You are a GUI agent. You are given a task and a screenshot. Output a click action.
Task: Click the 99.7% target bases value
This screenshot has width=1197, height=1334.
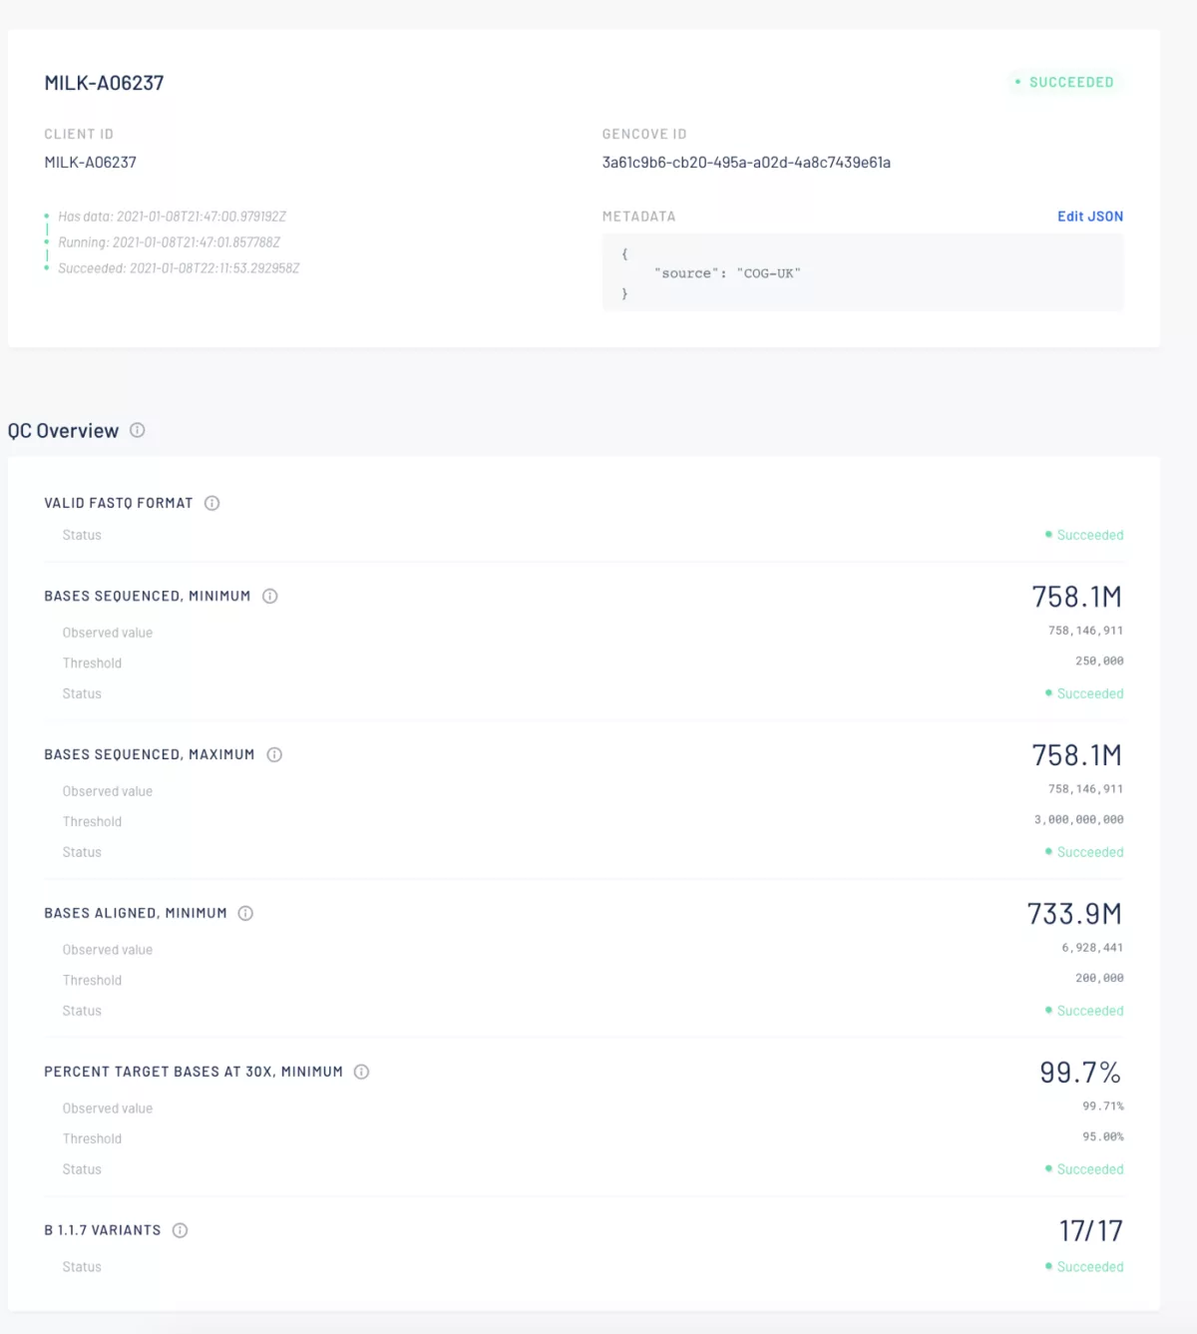point(1079,1073)
